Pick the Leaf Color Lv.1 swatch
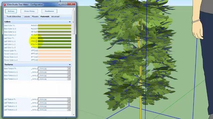 [x=55, y=41]
